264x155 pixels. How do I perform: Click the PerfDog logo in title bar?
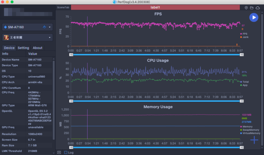115,2
